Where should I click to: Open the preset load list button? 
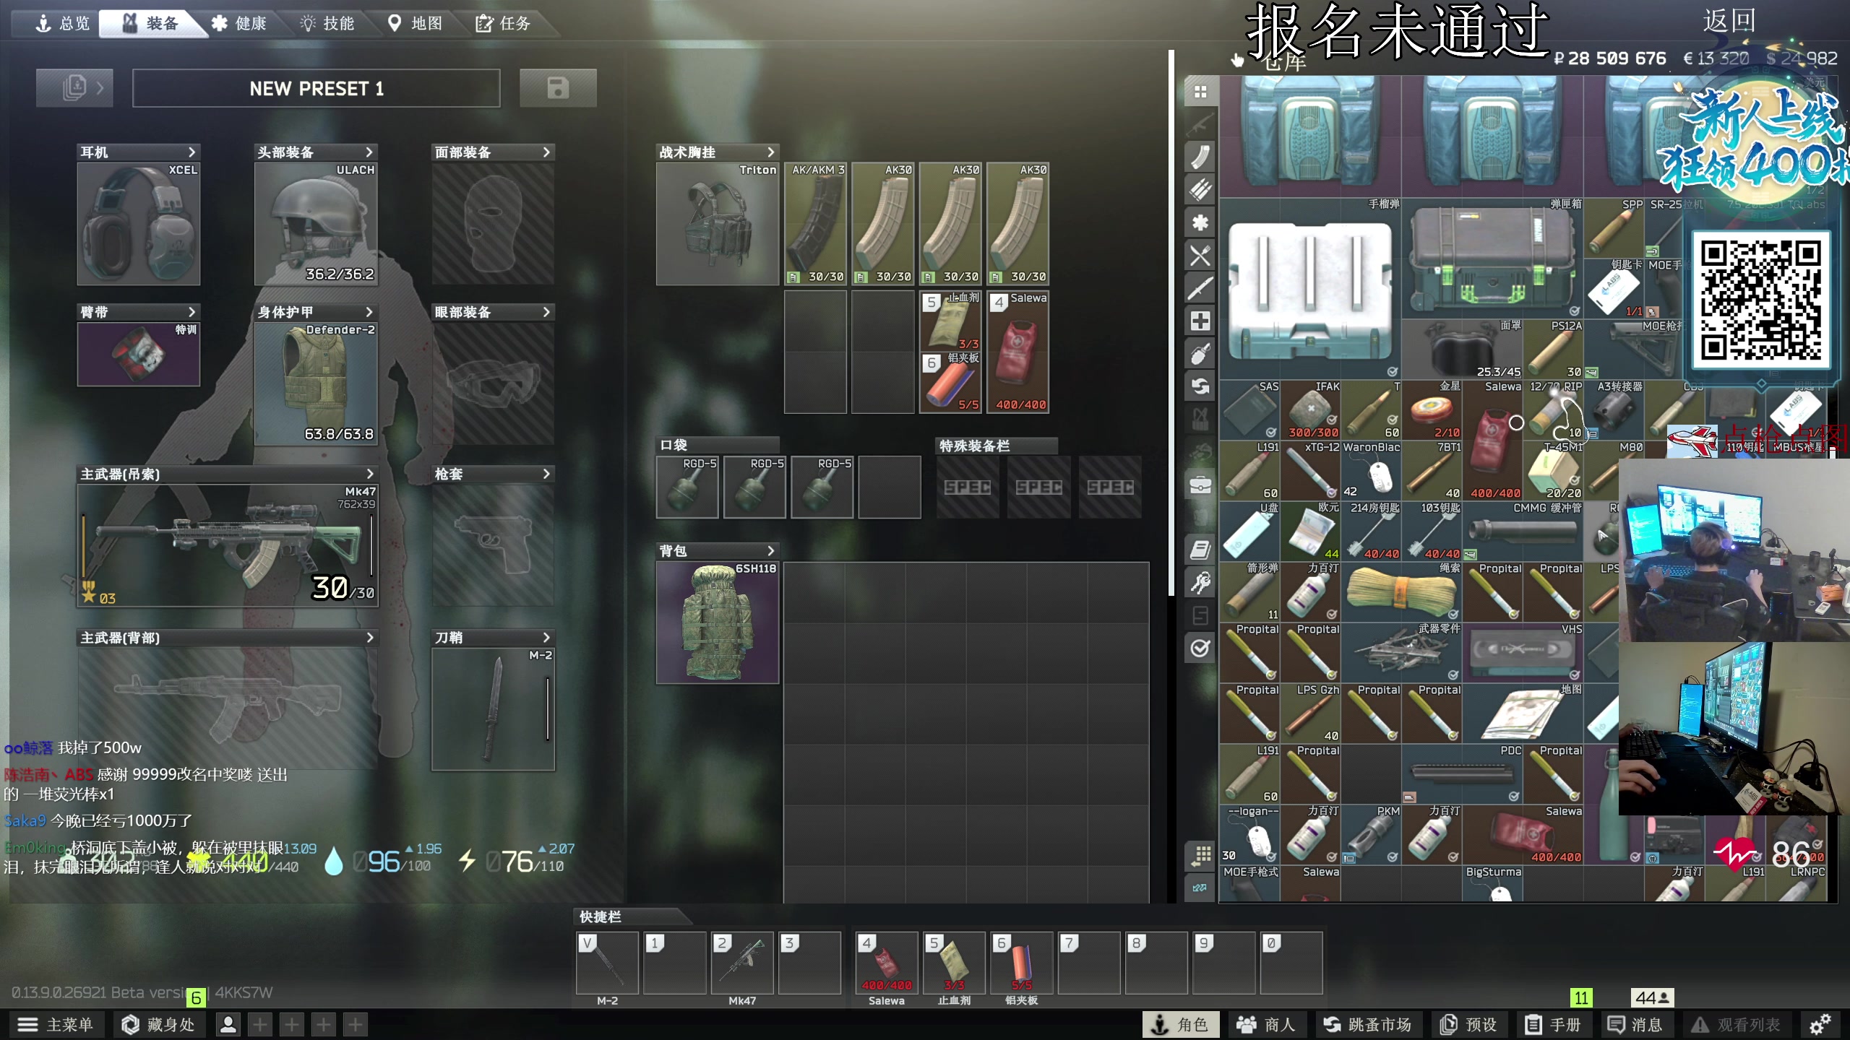74,88
